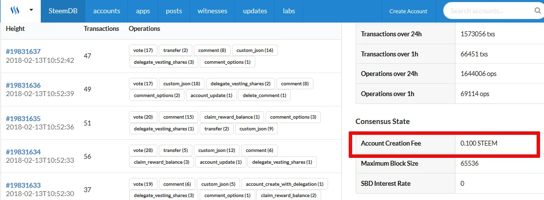Click the search magnifier icon
This screenshot has width=544, height=200.
538,11
